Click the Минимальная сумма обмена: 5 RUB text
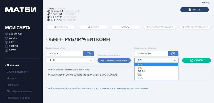The width and height of the screenshot is (214, 103). pos(69,70)
